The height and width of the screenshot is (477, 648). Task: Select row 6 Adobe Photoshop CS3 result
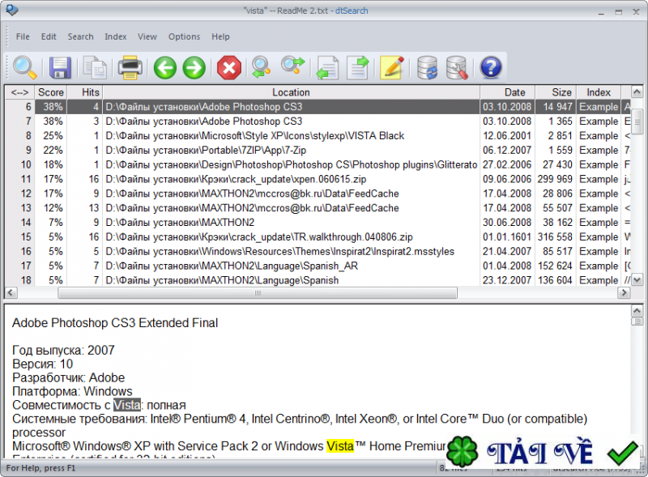pyautogui.click(x=318, y=107)
